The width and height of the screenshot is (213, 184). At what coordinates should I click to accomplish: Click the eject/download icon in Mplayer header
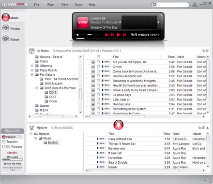[208, 128]
